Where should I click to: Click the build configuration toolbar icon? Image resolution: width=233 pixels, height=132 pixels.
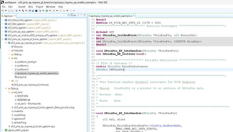[x=17, y=11]
